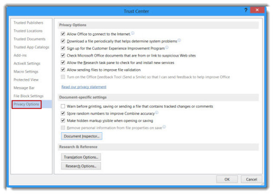Click the Trust Center title text

(136, 11)
